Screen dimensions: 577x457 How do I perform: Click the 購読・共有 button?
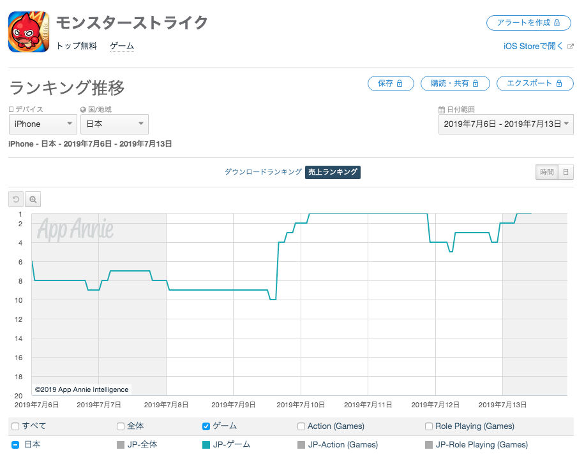[455, 83]
